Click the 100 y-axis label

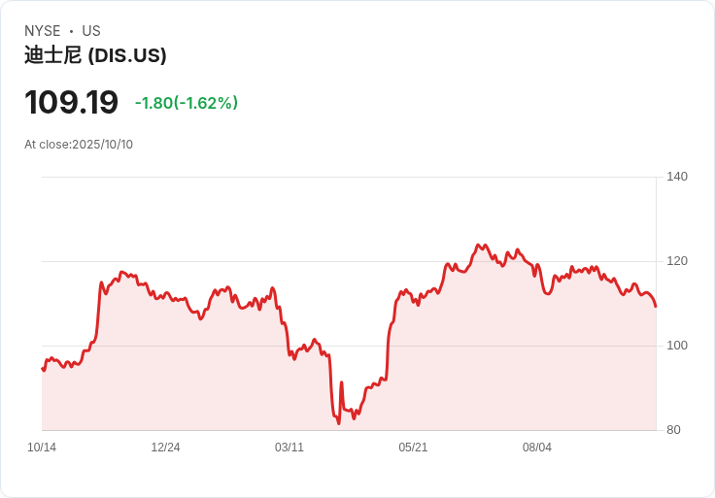coord(677,346)
